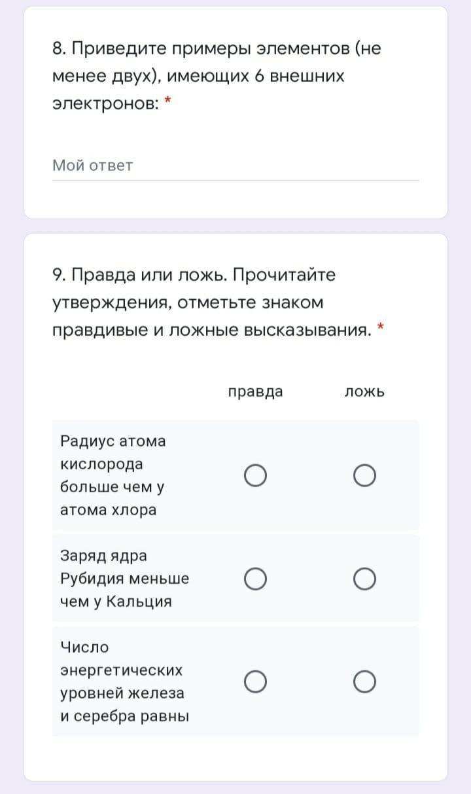The image size is (471, 794).
Task: Click 'и серебра равны' text in third statement
Action: point(124,716)
